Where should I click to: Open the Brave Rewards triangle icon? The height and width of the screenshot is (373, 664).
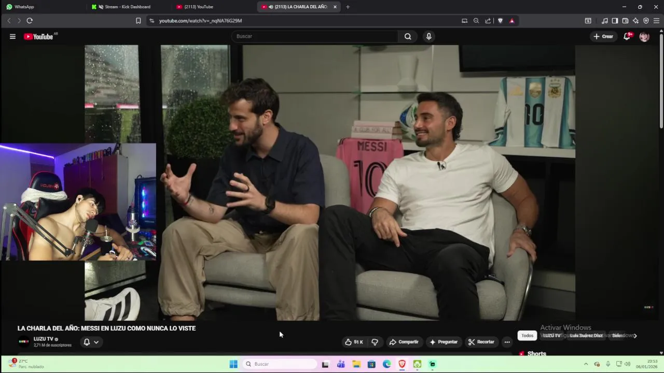(512, 21)
